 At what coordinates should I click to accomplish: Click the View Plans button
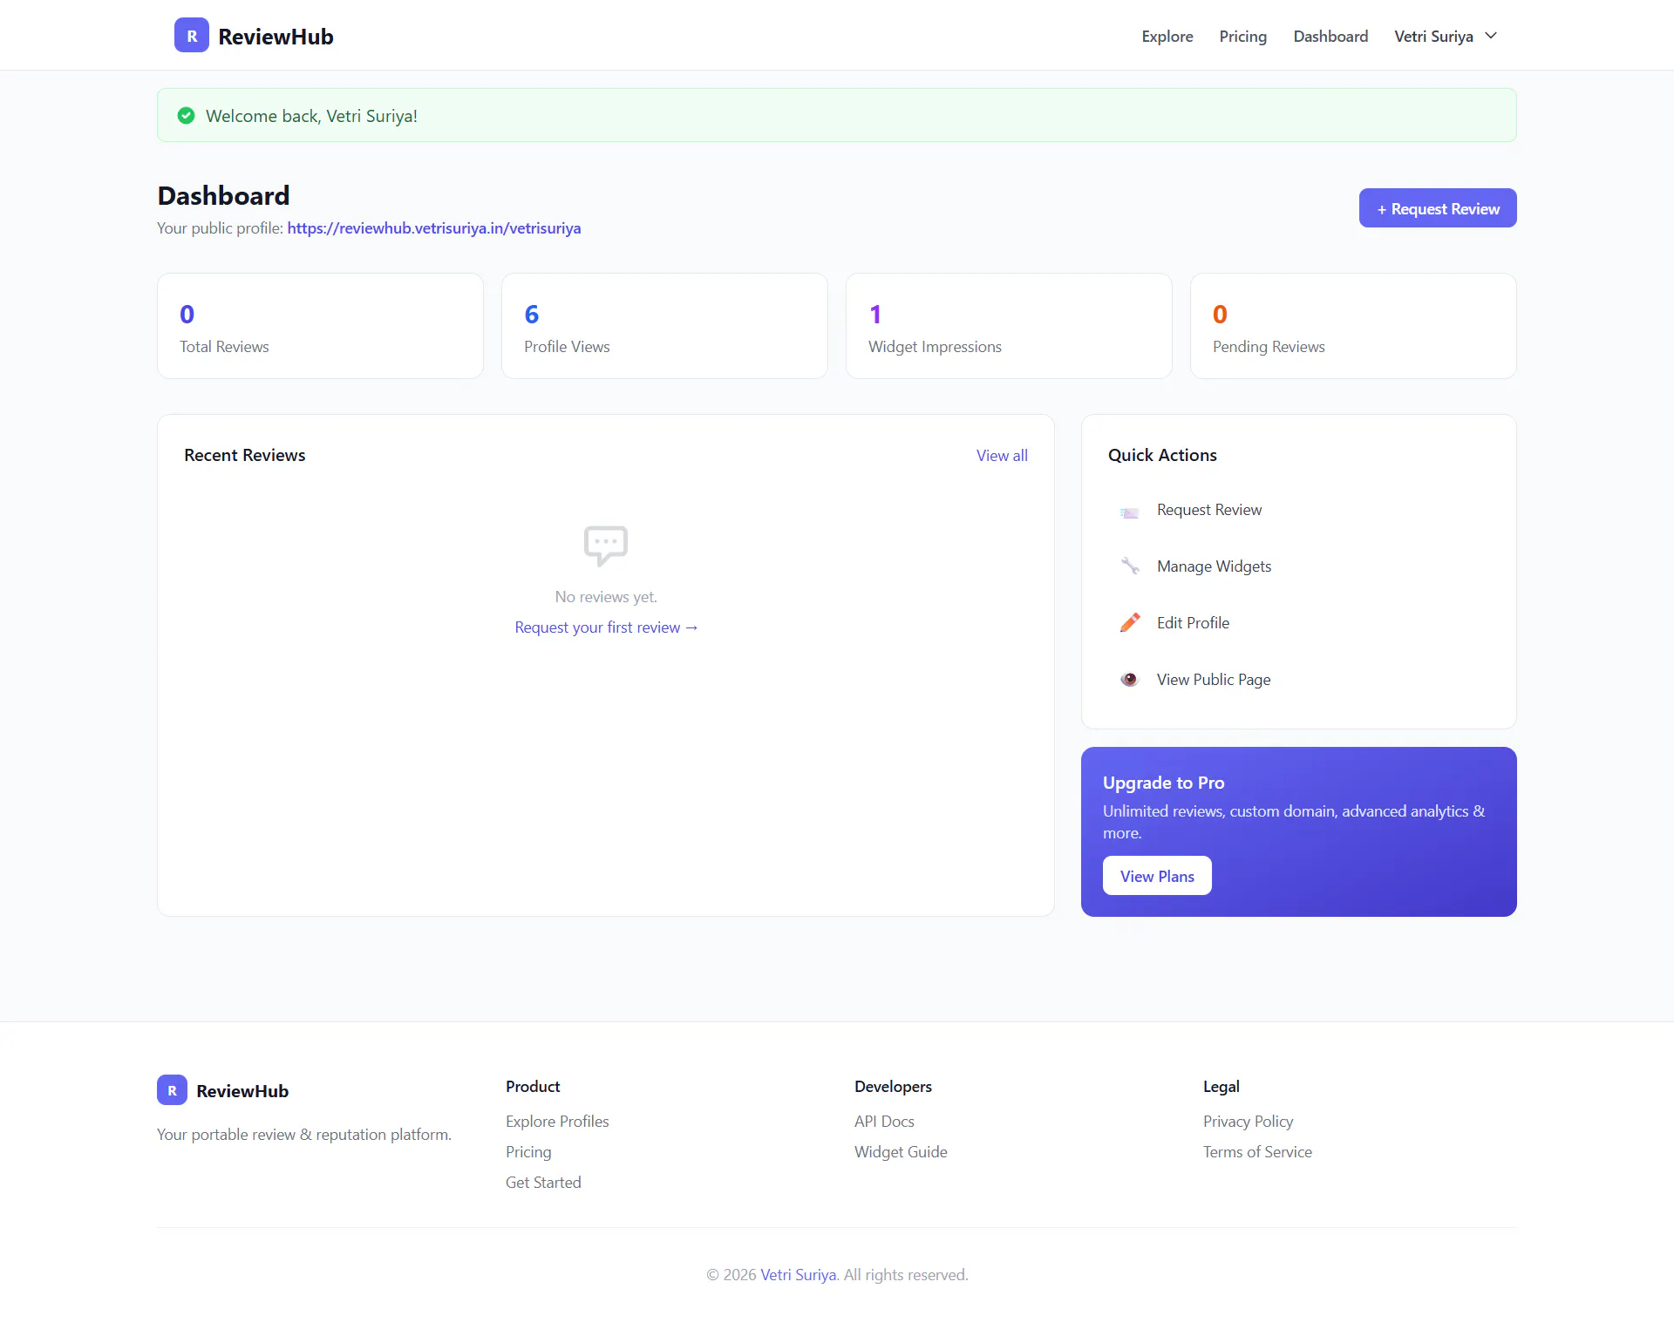1157,876
